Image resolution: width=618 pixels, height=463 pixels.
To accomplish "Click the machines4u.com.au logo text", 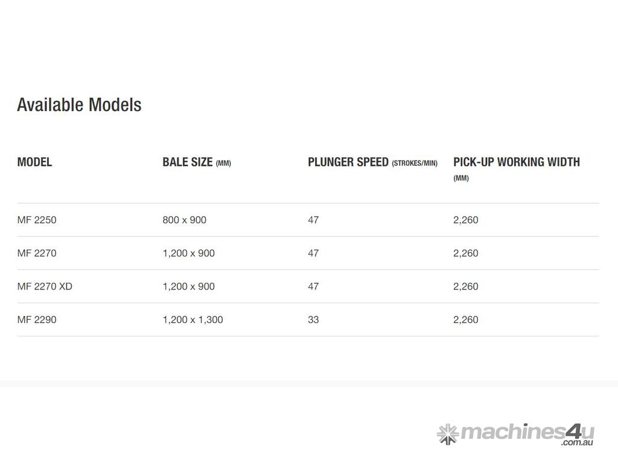I will click(527, 433).
